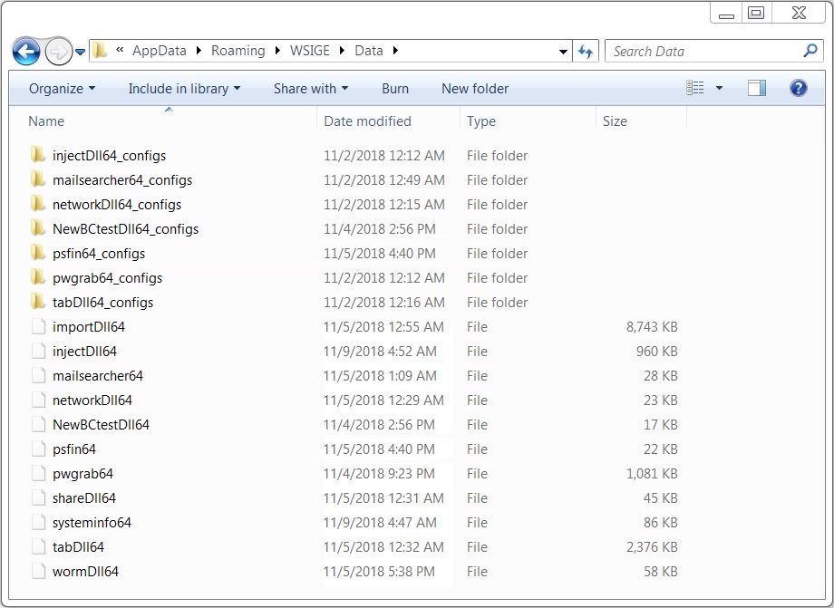Open Help with the blue question icon
Screen dimensions: 834x608
[x=798, y=88]
